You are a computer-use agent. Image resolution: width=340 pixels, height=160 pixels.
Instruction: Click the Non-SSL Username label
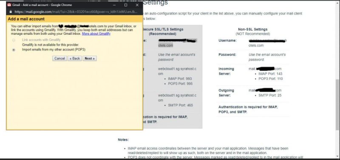pyautogui.click(x=227, y=41)
